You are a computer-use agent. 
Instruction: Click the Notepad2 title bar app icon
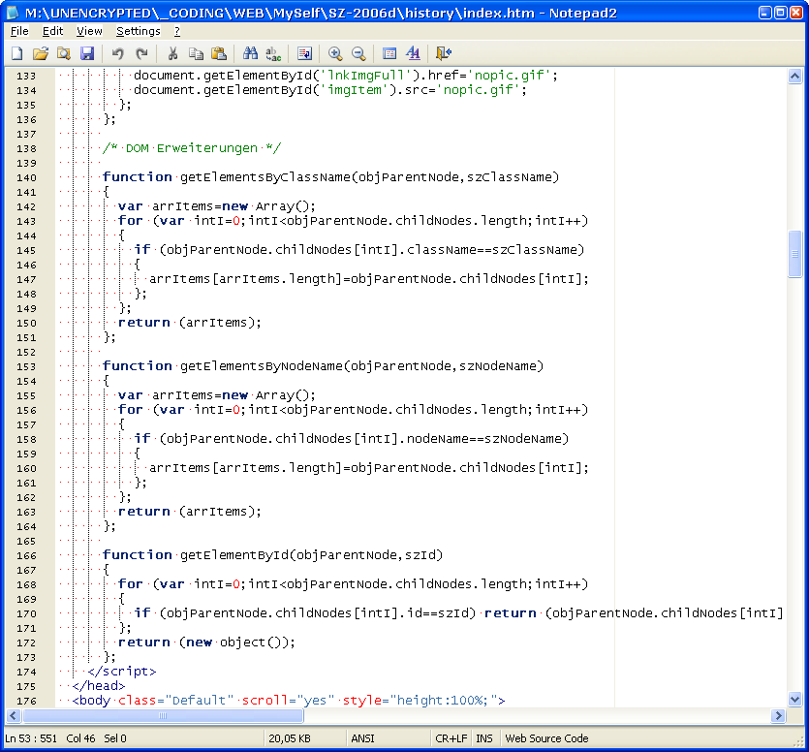point(13,13)
